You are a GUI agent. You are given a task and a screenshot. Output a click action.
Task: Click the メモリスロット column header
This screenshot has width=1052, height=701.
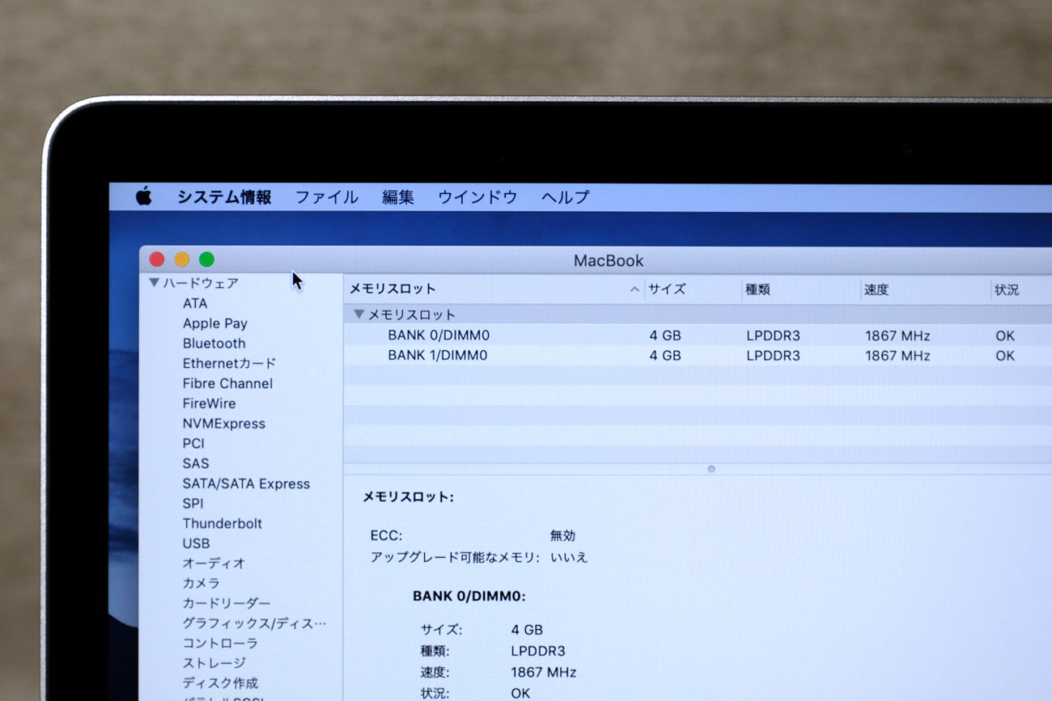pos(392,289)
